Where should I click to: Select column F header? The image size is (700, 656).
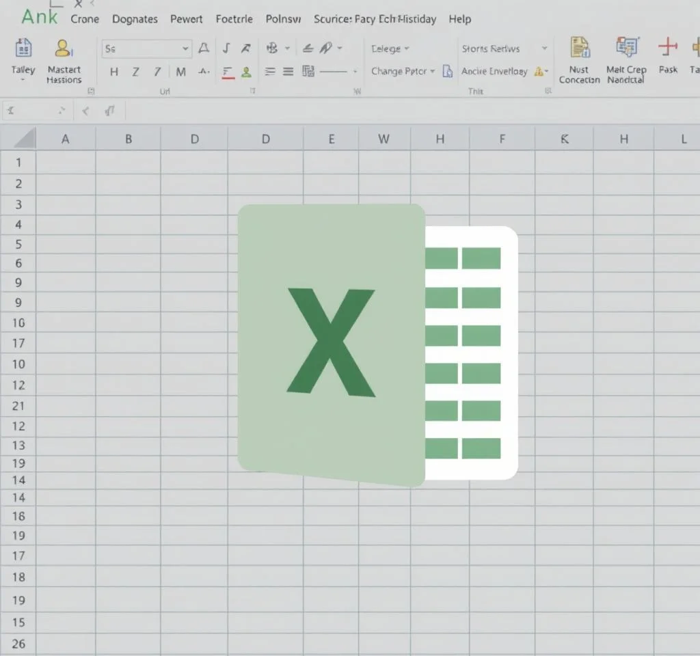[502, 139]
